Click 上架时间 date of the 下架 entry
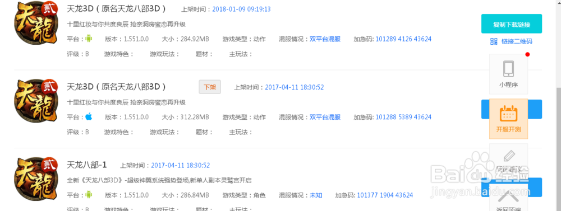 point(294,87)
